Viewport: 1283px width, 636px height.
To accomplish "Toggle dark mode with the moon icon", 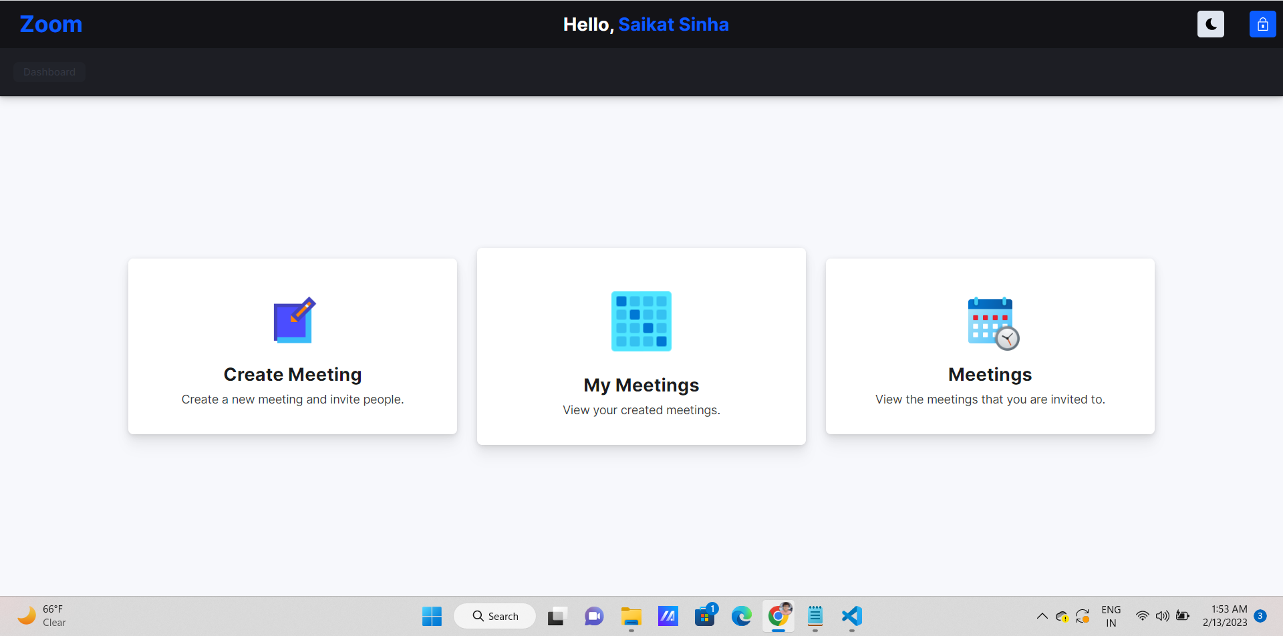I will pos(1210,24).
